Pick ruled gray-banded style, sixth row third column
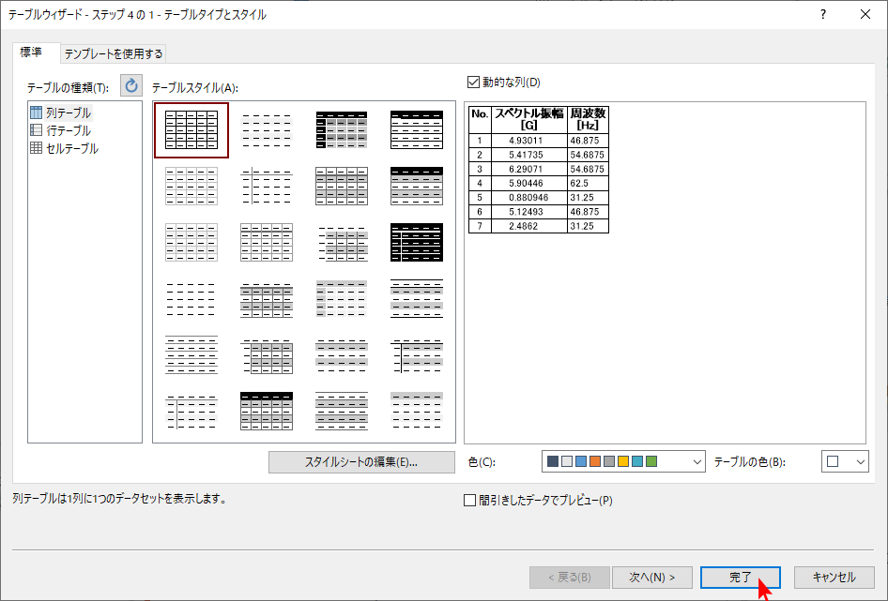The height and width of the screenshot is (601, 888). pyautogui.click(x=342, y=411)
